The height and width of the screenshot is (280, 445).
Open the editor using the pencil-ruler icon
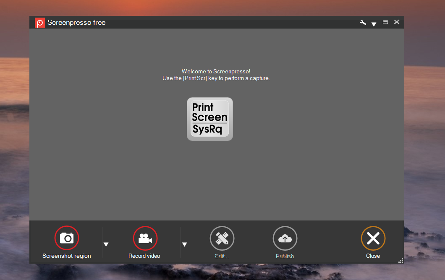[222, 238]
